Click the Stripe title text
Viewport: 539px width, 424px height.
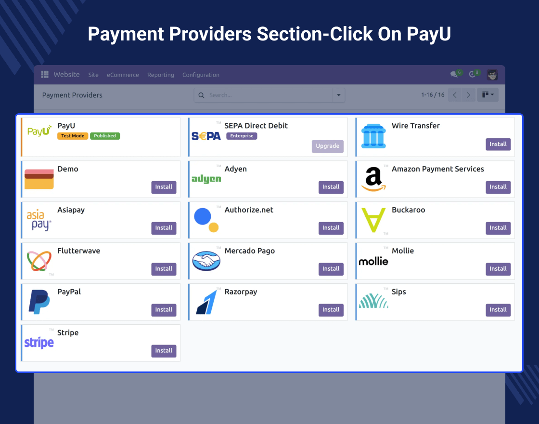pyautogui.click(x=68, y=333)
